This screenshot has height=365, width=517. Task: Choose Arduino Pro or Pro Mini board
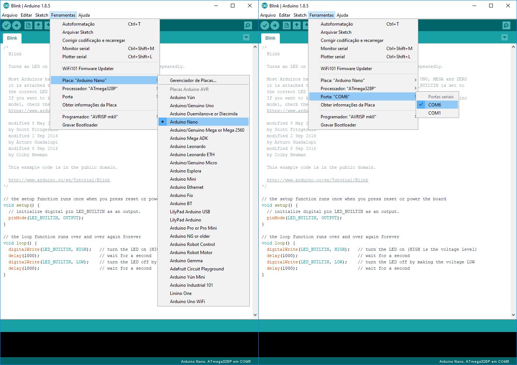203,228
